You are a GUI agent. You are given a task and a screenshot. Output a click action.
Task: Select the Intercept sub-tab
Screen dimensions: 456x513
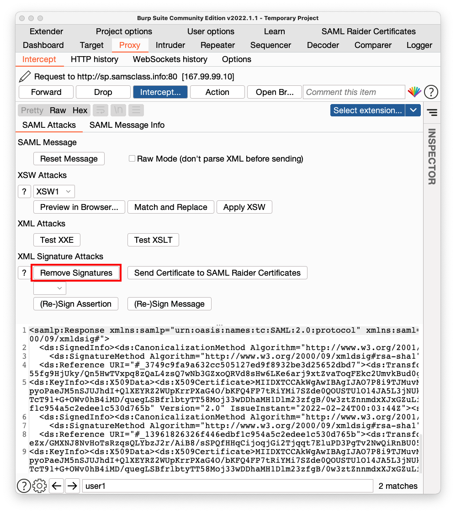(x=39, y=59)
